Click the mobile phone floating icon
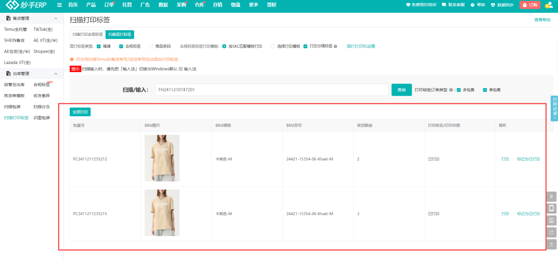558x259 pixels. click(551, 208)
